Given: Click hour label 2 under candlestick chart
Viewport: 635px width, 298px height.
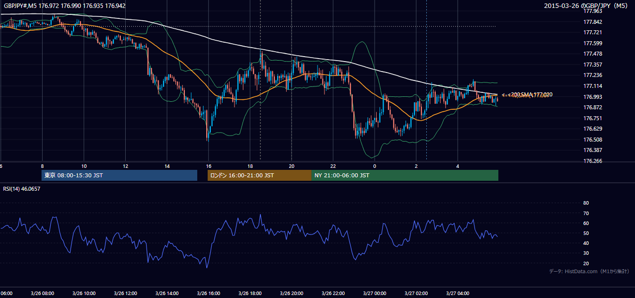Looking at the screenshot, I should coord(416,166).
